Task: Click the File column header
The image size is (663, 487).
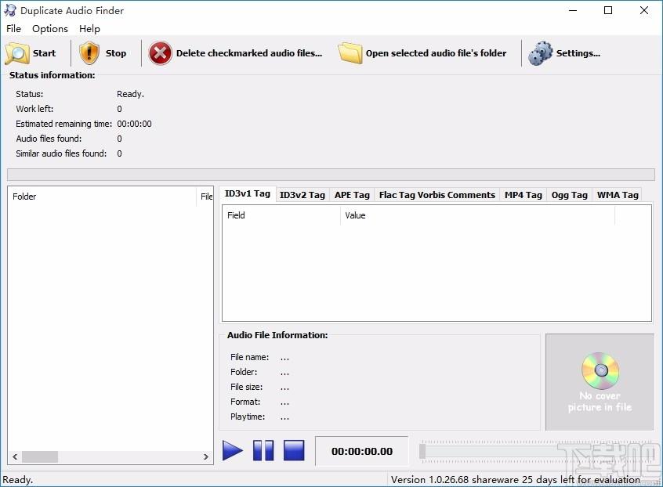Action: (205, 197)
